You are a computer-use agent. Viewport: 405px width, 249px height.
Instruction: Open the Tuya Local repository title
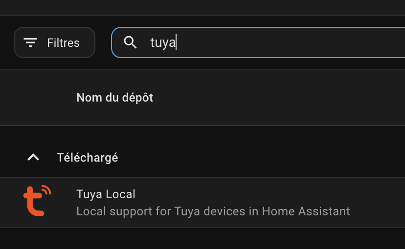click(106, 194)
